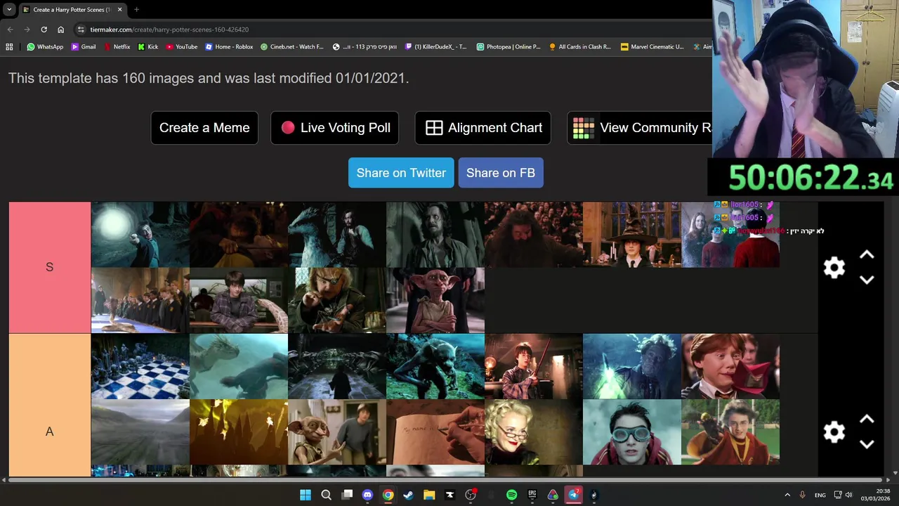
Task: Select the werewolf image in A tier
Action: pos(435,366)
